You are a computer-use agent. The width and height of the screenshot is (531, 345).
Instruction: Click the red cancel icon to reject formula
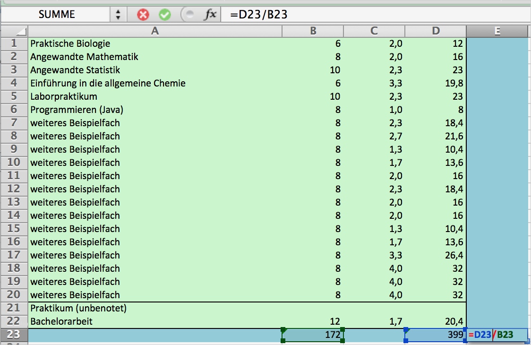143,14
